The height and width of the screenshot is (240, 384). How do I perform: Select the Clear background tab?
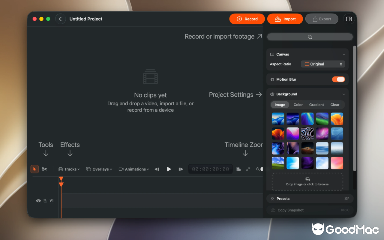click(x=335, y=105)
